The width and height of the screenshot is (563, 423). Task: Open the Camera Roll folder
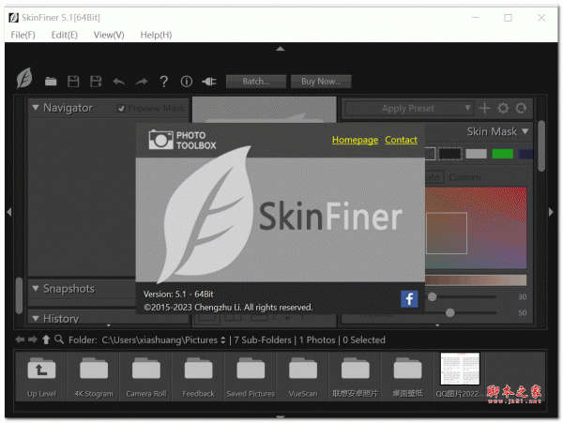click(x=146, y=377)
